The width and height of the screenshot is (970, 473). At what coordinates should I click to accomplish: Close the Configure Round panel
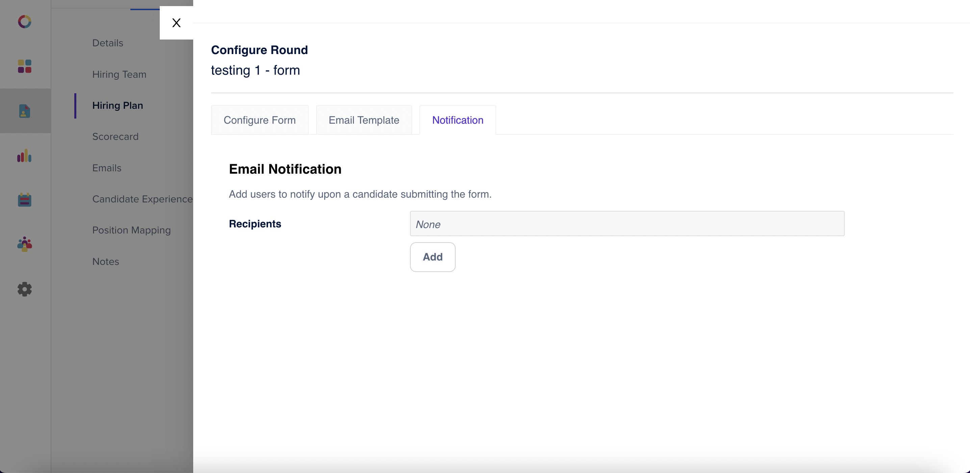pyautogui.click(x=176, y=23)
